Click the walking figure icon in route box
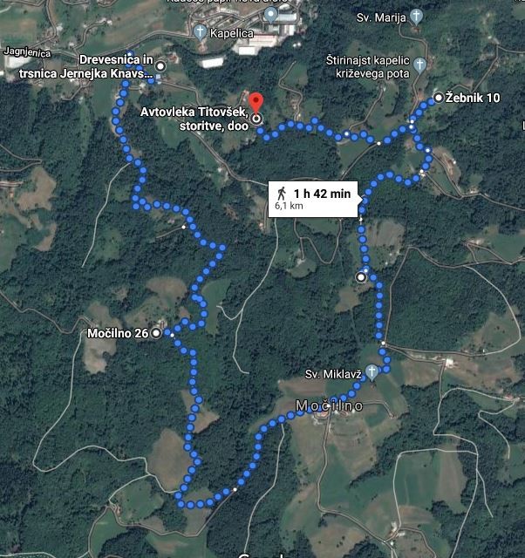This screenshot has height=558, width=525. [282, 194]
